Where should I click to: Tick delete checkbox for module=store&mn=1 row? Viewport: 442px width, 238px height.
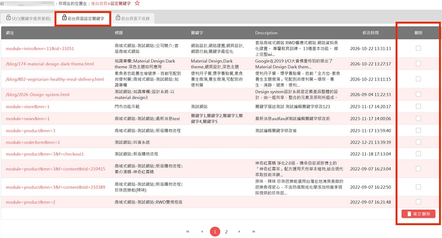pyautogui.click(x=418, y=106)
